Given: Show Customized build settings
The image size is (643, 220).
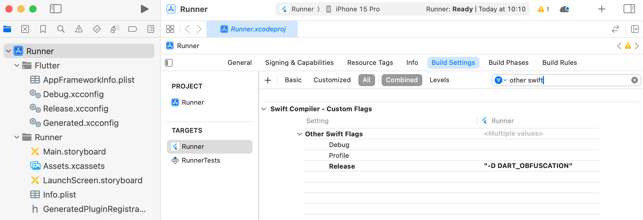Looking at the screenshot, I should (x=332, y=80).
